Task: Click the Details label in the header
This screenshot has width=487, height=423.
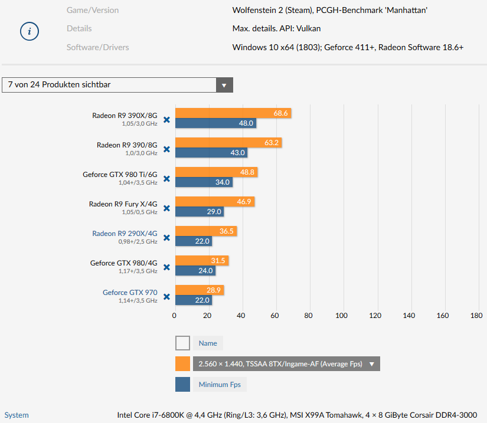Action: coord(79,28)
